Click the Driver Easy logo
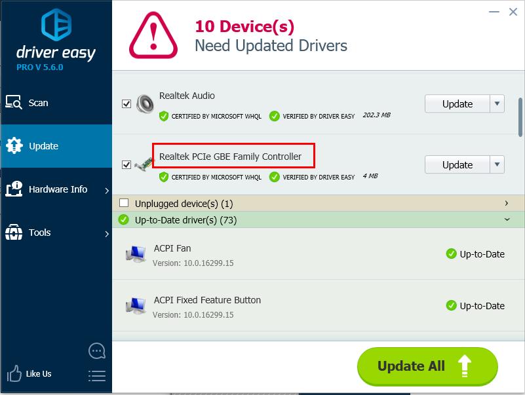525x395 pixels. point(56,26)
